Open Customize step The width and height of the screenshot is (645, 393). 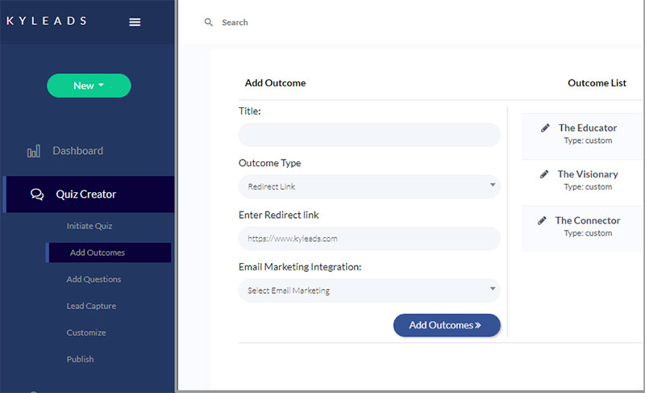click(86, 332)
